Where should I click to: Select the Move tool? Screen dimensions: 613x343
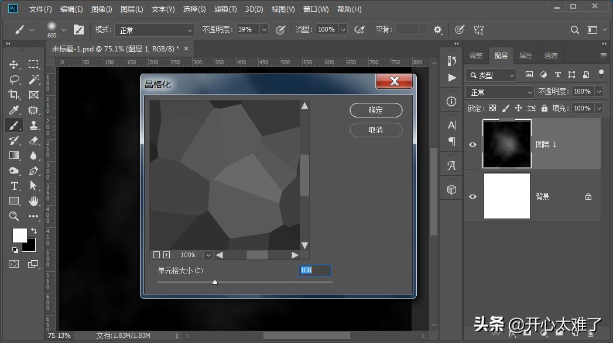pos(14,64)
